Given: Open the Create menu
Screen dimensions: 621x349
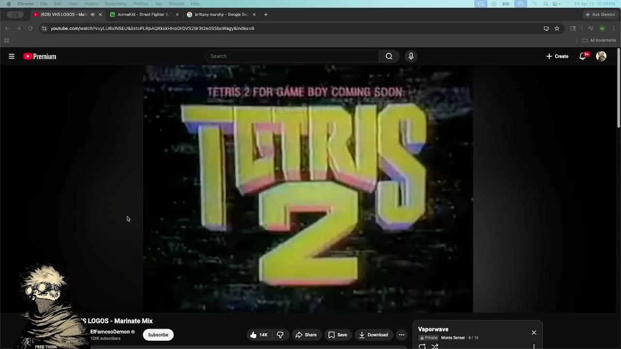Looking at the screenshot, I should coord(557,56).
